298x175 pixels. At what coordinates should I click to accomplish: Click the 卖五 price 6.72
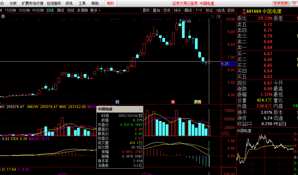click(268, 24)
